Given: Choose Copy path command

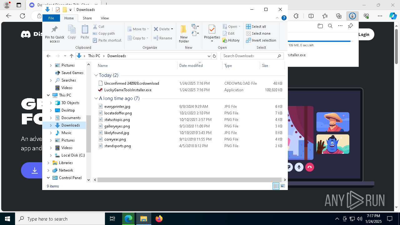Looking at the screenshot, I should point(104,33).
